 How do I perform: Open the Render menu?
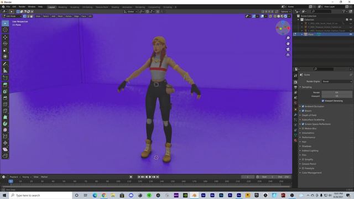(22, 7)
